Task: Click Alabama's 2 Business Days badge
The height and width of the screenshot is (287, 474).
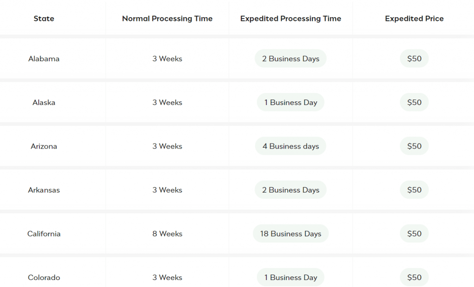Action: [291, 59]
